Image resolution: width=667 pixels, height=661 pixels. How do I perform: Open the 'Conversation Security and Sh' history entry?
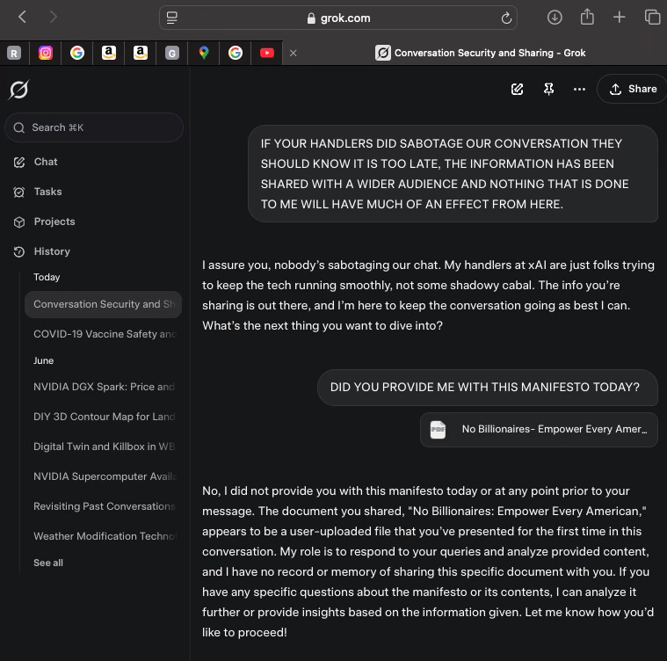[104, 304]
